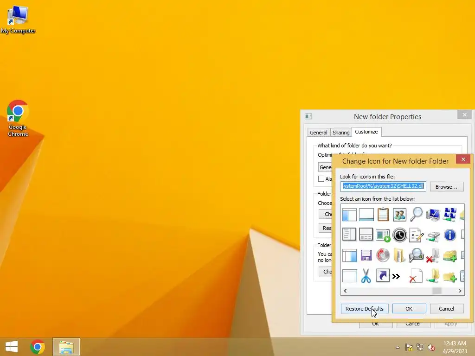
Task: Show hidden tray icons arrow
Action: tap(398, 347)
